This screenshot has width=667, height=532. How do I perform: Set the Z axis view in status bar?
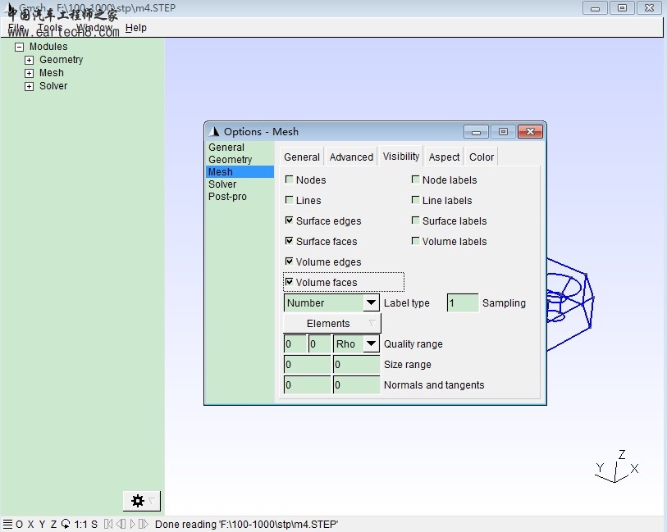(53, 525)
